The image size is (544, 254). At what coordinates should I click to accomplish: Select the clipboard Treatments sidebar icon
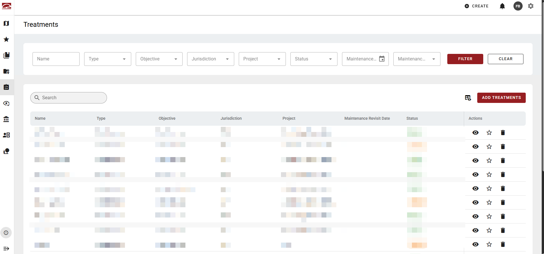coord(6,87)
